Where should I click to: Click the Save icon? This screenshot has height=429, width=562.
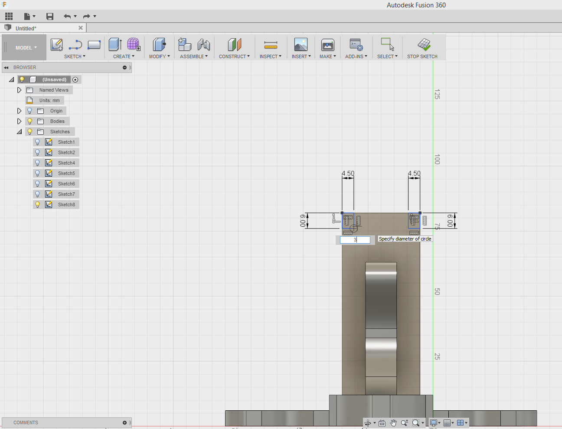click(x=50, y=16)
